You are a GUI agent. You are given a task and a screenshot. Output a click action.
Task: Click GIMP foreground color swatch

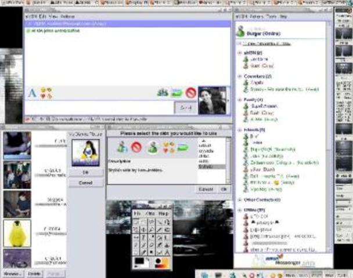139,261
